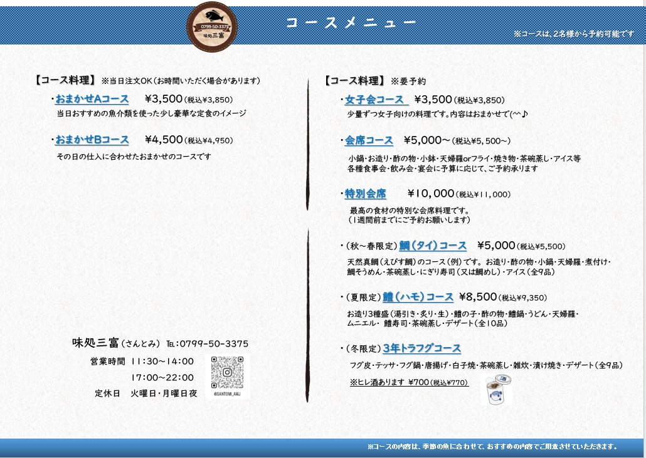Click the (冬限定) season label
Screen dimensions: 646x458
coord(363,348)
